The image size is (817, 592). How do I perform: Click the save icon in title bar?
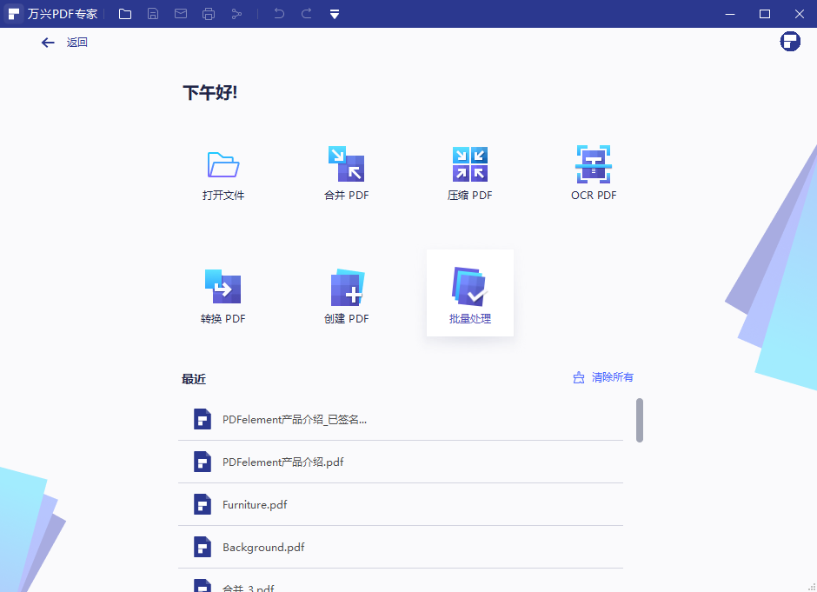[x=153, y=14]
